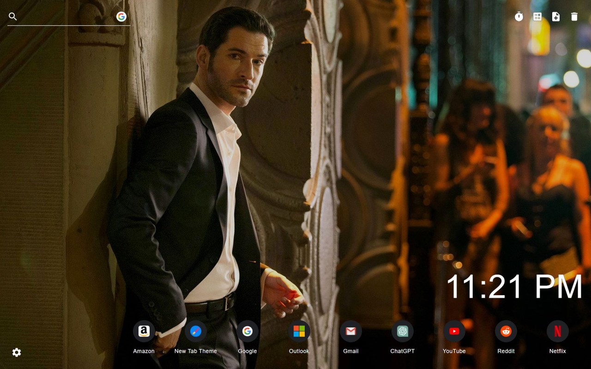
Task: Open the Reddit shortcut icon
Action: 506,331
